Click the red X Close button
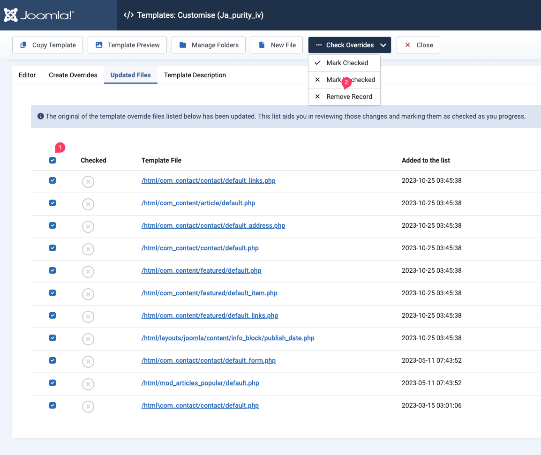This screenshot has width=541, height=455. (x=418, y=45)
